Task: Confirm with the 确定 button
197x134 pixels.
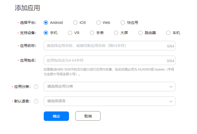Action: pos(56,116)
